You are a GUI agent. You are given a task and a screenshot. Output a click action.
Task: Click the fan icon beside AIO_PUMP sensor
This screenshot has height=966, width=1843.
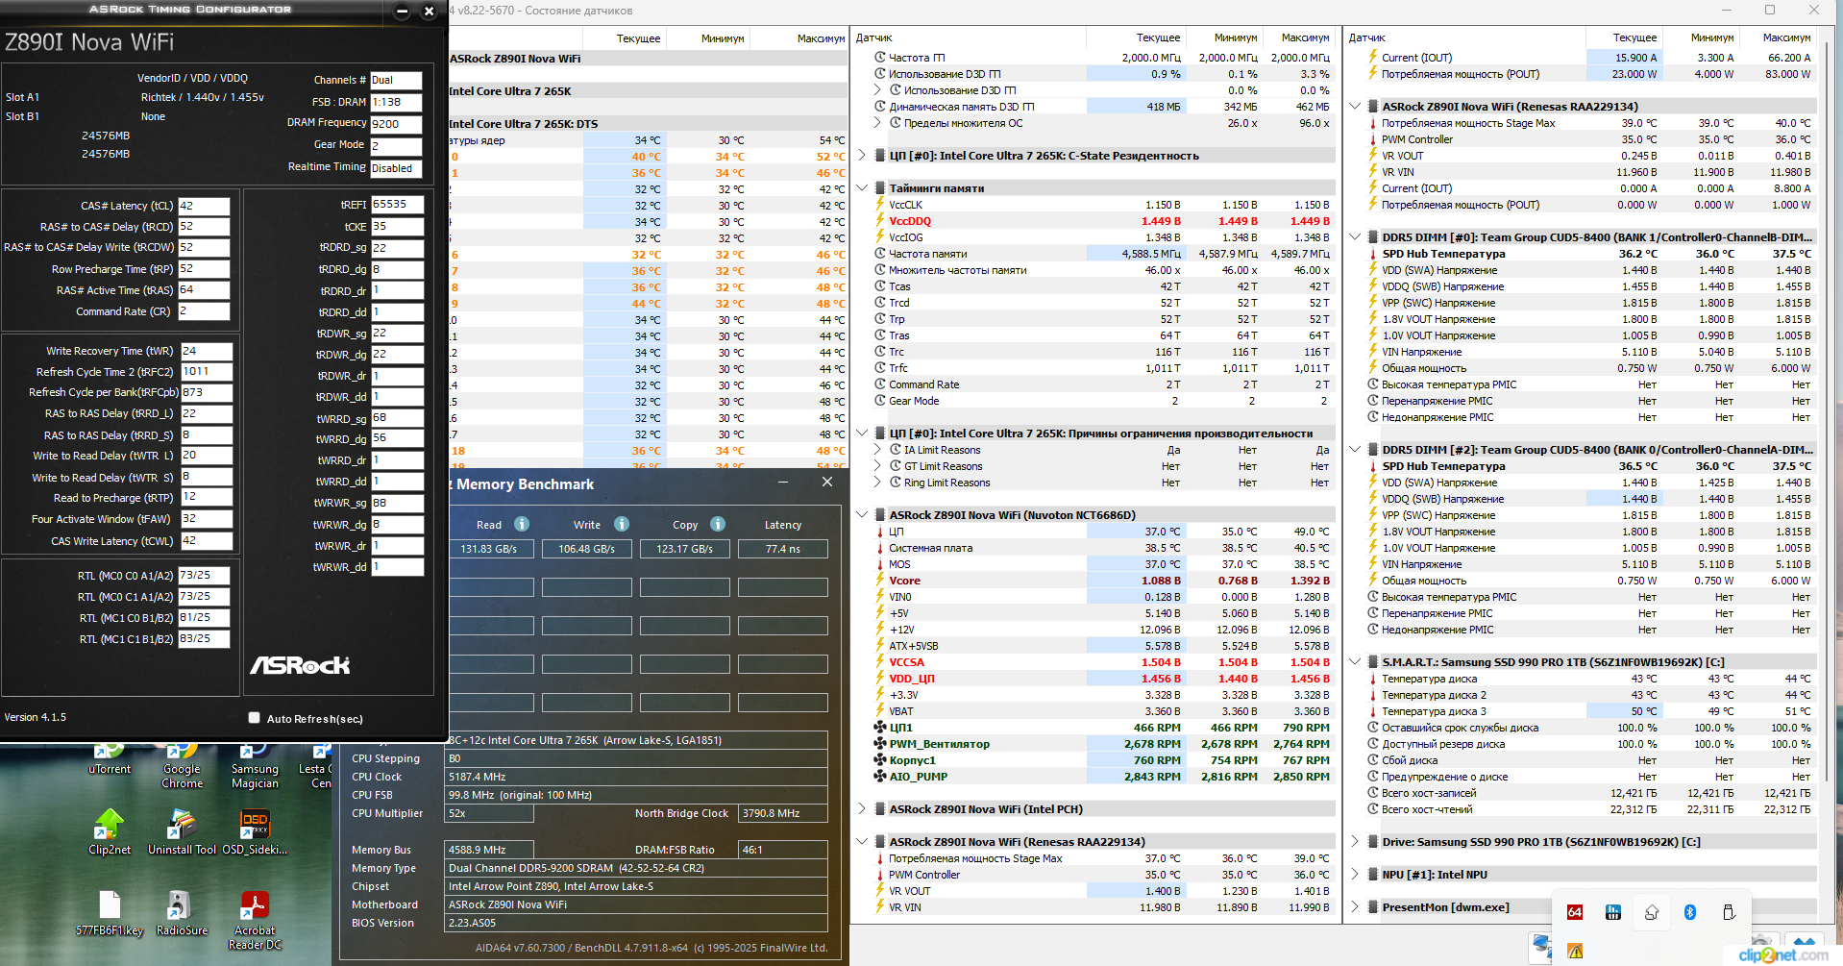pyautogui.click(x=879, y=777)
